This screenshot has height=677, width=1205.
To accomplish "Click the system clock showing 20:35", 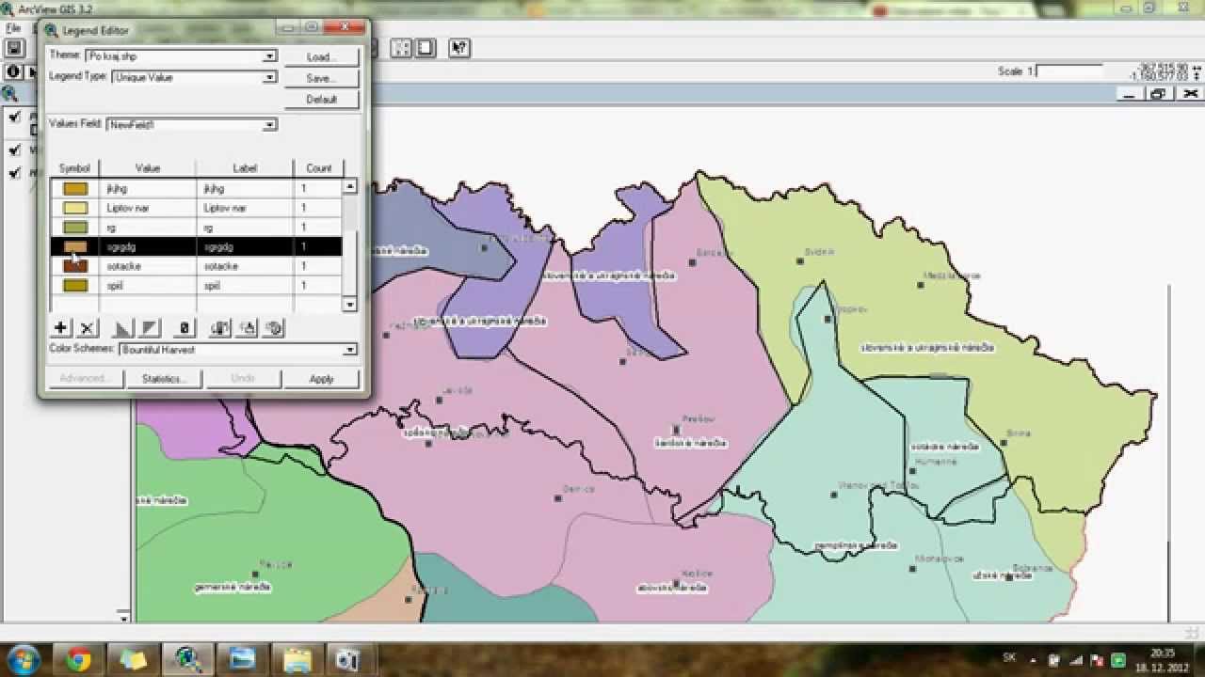I will click(x=1163, y=652).
